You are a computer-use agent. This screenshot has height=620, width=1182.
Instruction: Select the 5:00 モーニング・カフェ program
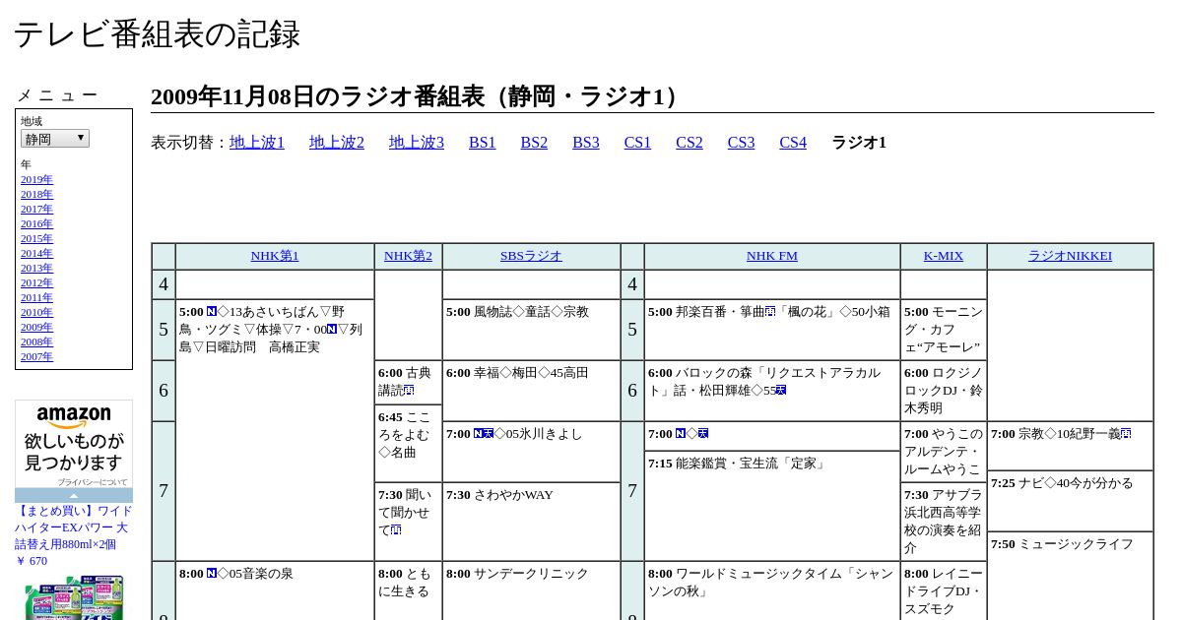tap(944, 330)
